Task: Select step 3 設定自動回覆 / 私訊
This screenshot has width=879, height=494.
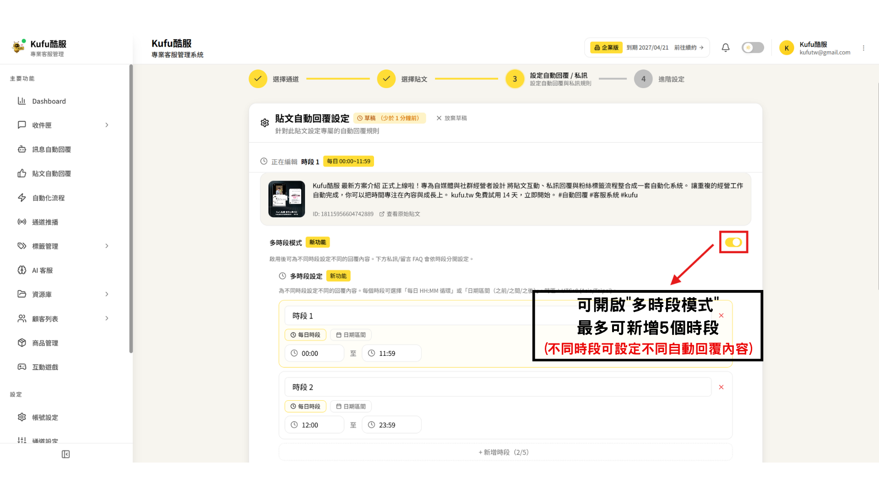Action: [x=548, y=79]
